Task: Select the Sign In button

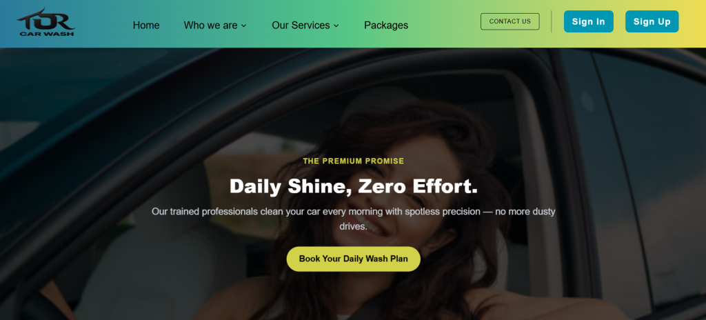Action: tap(589, 21)
